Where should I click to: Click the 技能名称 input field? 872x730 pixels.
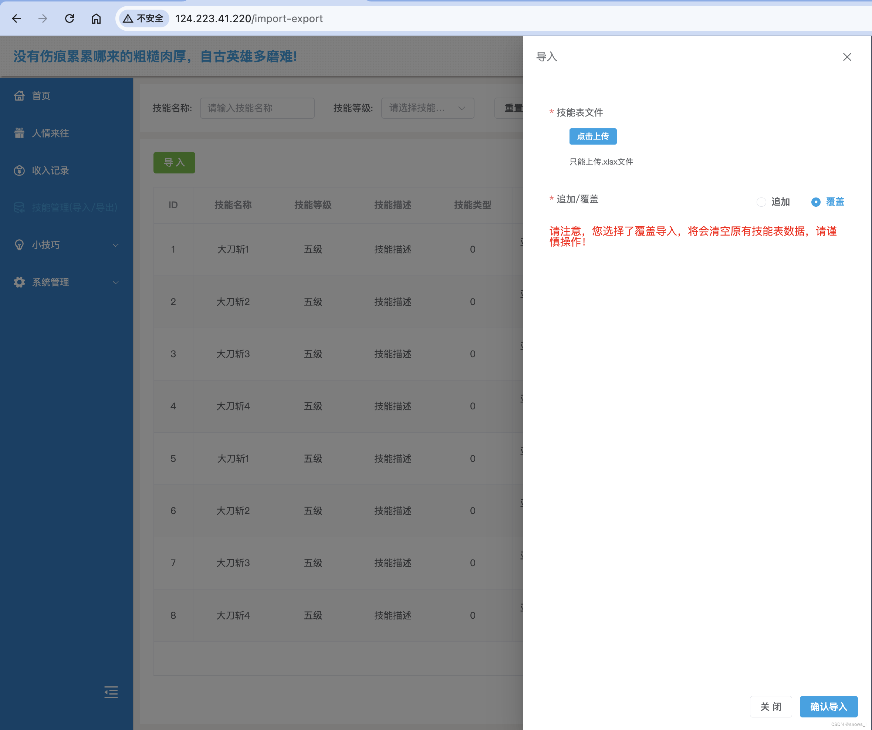pos(257,108)
